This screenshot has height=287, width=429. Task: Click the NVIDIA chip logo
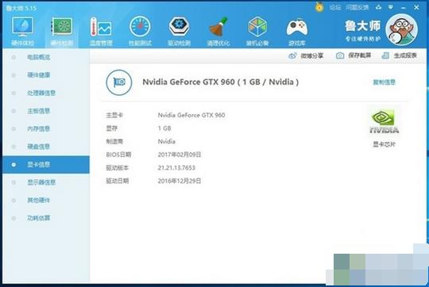point(384,121)
